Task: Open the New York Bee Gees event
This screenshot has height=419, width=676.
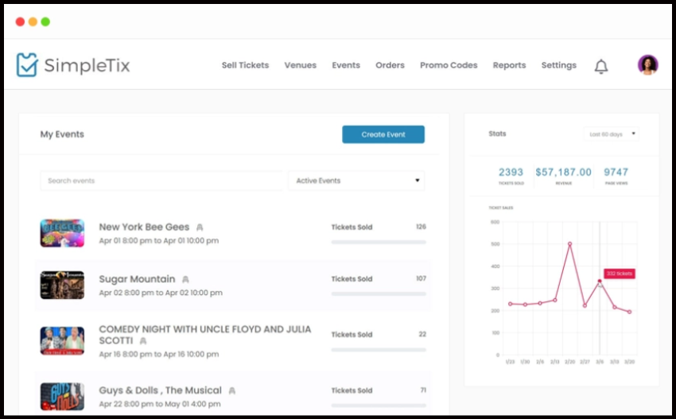Action: point(144,227)
